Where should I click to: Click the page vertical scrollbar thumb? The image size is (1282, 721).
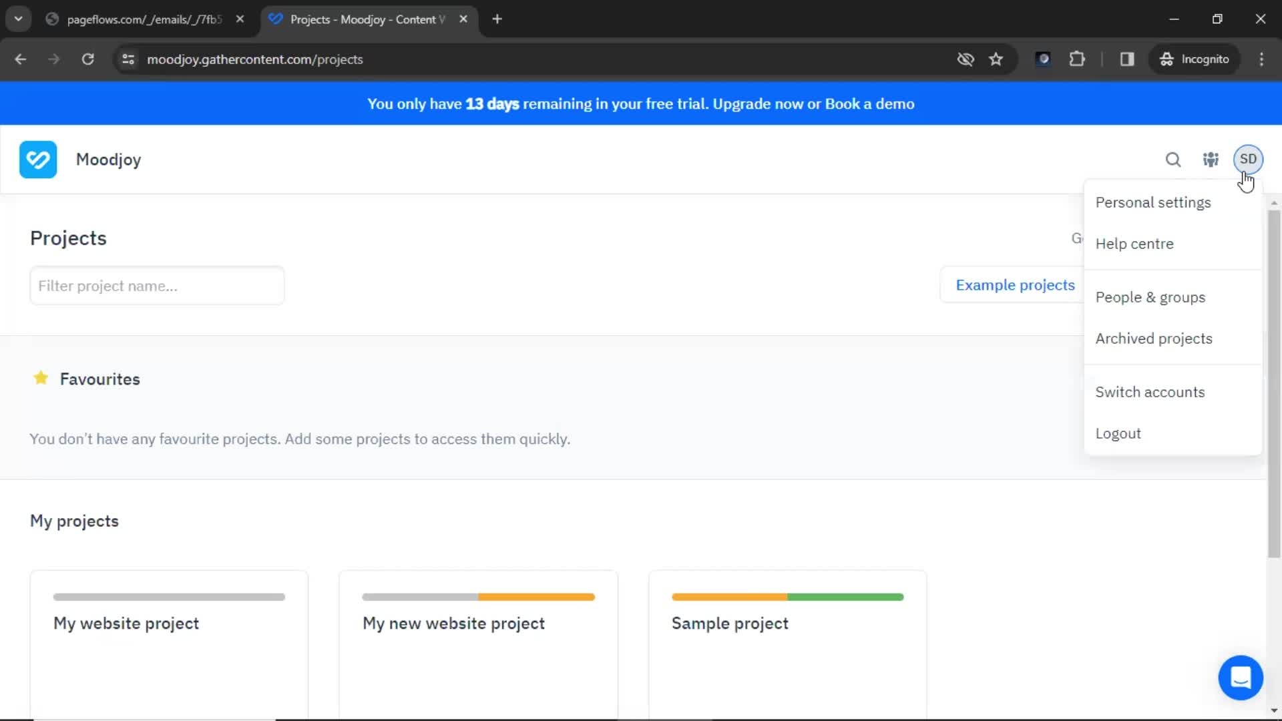[1274, 384]
